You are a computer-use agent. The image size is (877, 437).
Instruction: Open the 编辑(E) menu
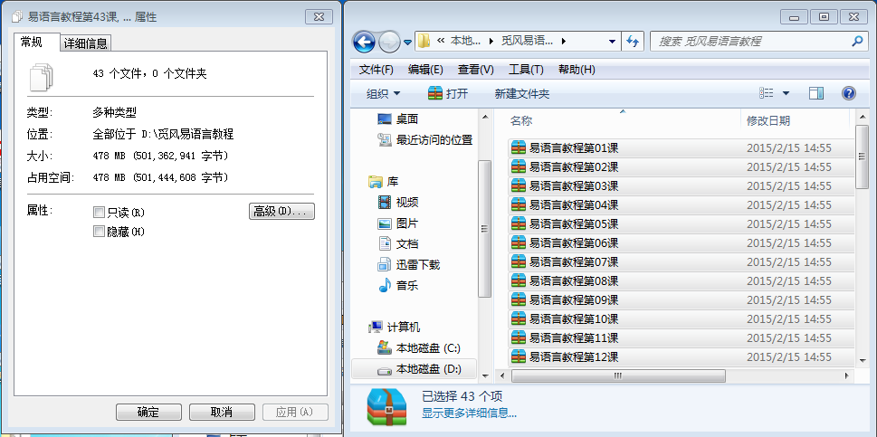click(425, 70)
